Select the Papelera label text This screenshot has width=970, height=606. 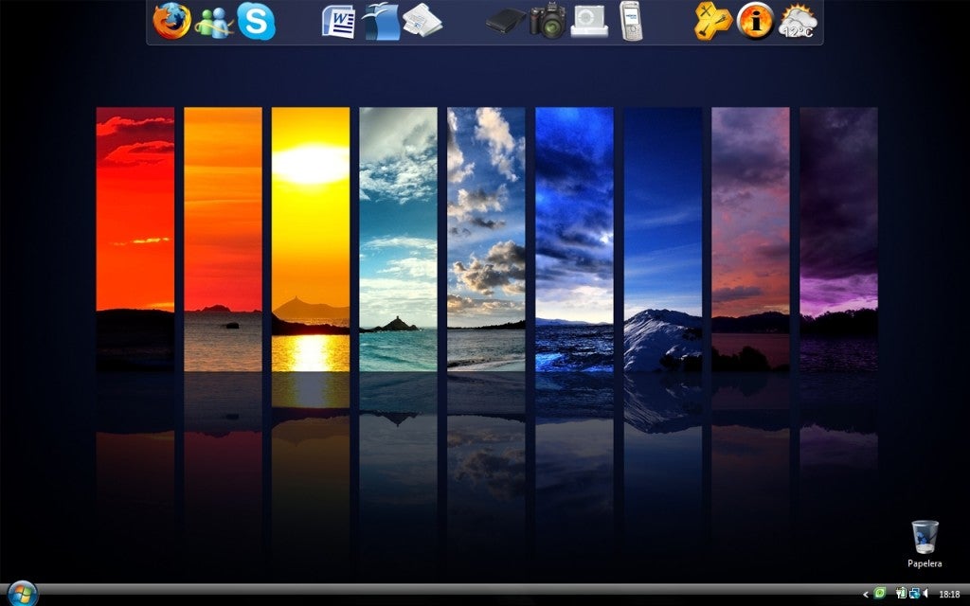(925, 563)
